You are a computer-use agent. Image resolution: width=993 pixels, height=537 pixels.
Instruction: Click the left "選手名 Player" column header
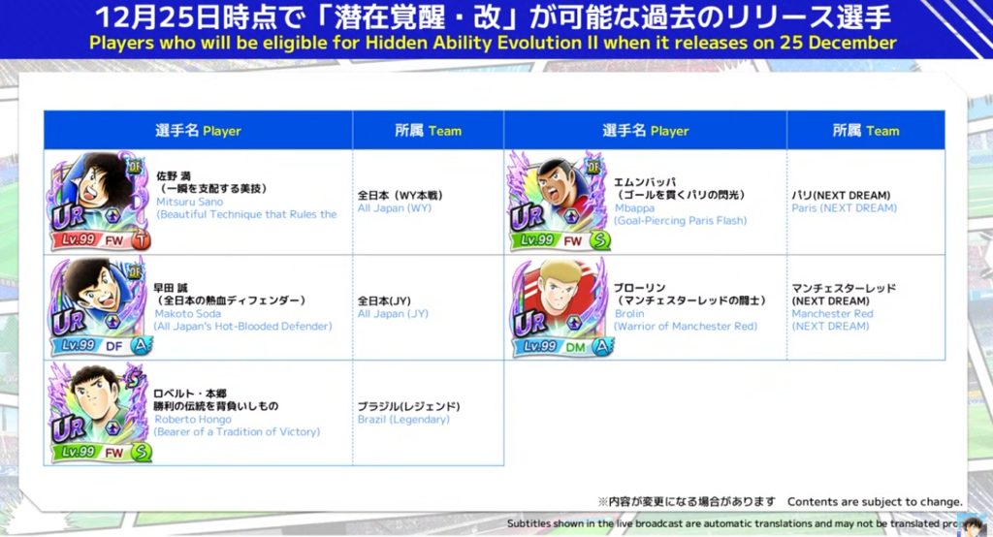pos(198,131)
